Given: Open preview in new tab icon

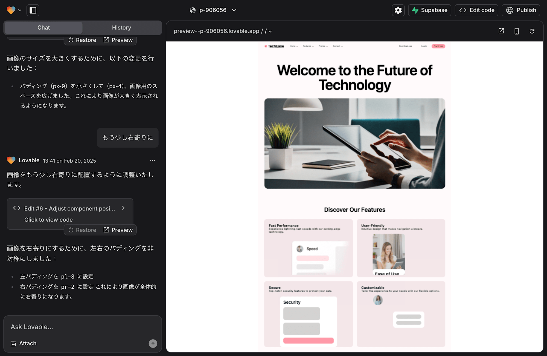Looking at the screenshot, I should pyautogui.click(x=501, y=31).
